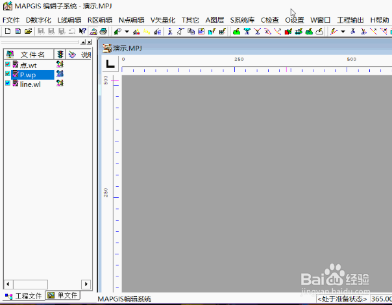The width and height of the screenshot is (392, 305).
Task: Open dropdown arrow beside pencil line tool
Action: 343,32
